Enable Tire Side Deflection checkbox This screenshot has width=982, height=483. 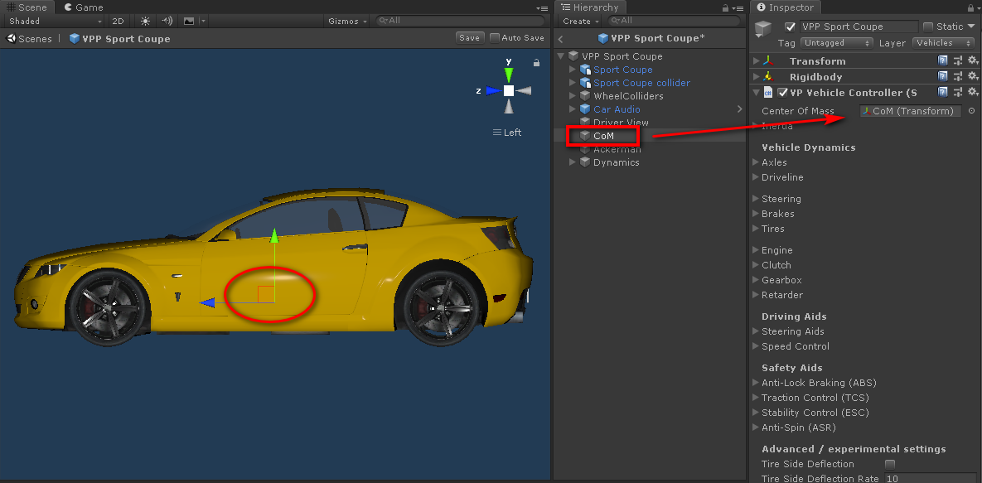point(890,464)
